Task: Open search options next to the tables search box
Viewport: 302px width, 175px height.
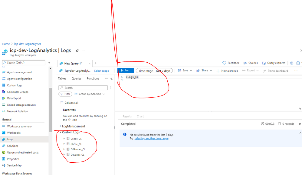Action: tap(110, 88)
